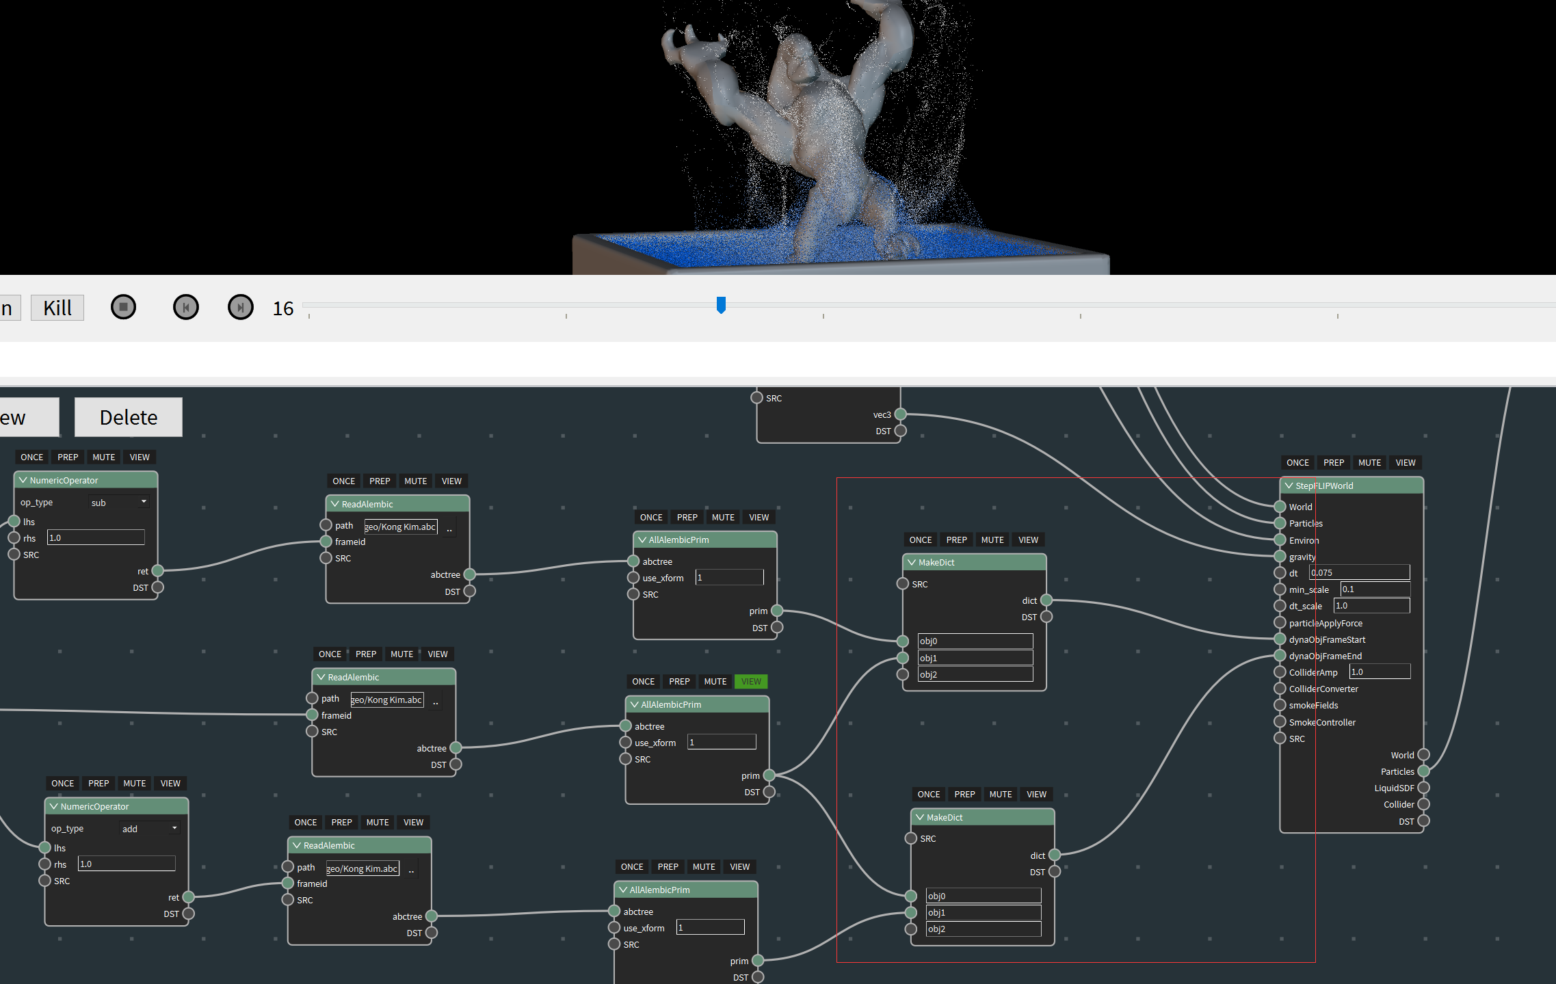
Task: Click the Kill button
Action: tap(57, 308)
